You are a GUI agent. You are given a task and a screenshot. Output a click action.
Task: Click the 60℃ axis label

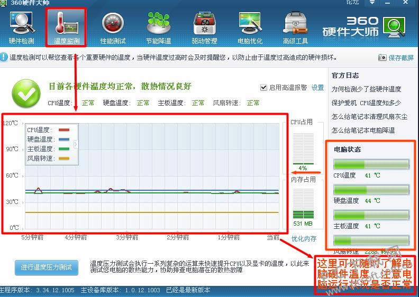point(12,175)
